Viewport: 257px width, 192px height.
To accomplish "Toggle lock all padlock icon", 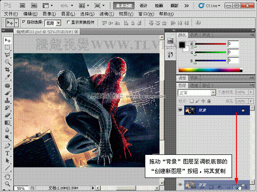I will 209,101.
